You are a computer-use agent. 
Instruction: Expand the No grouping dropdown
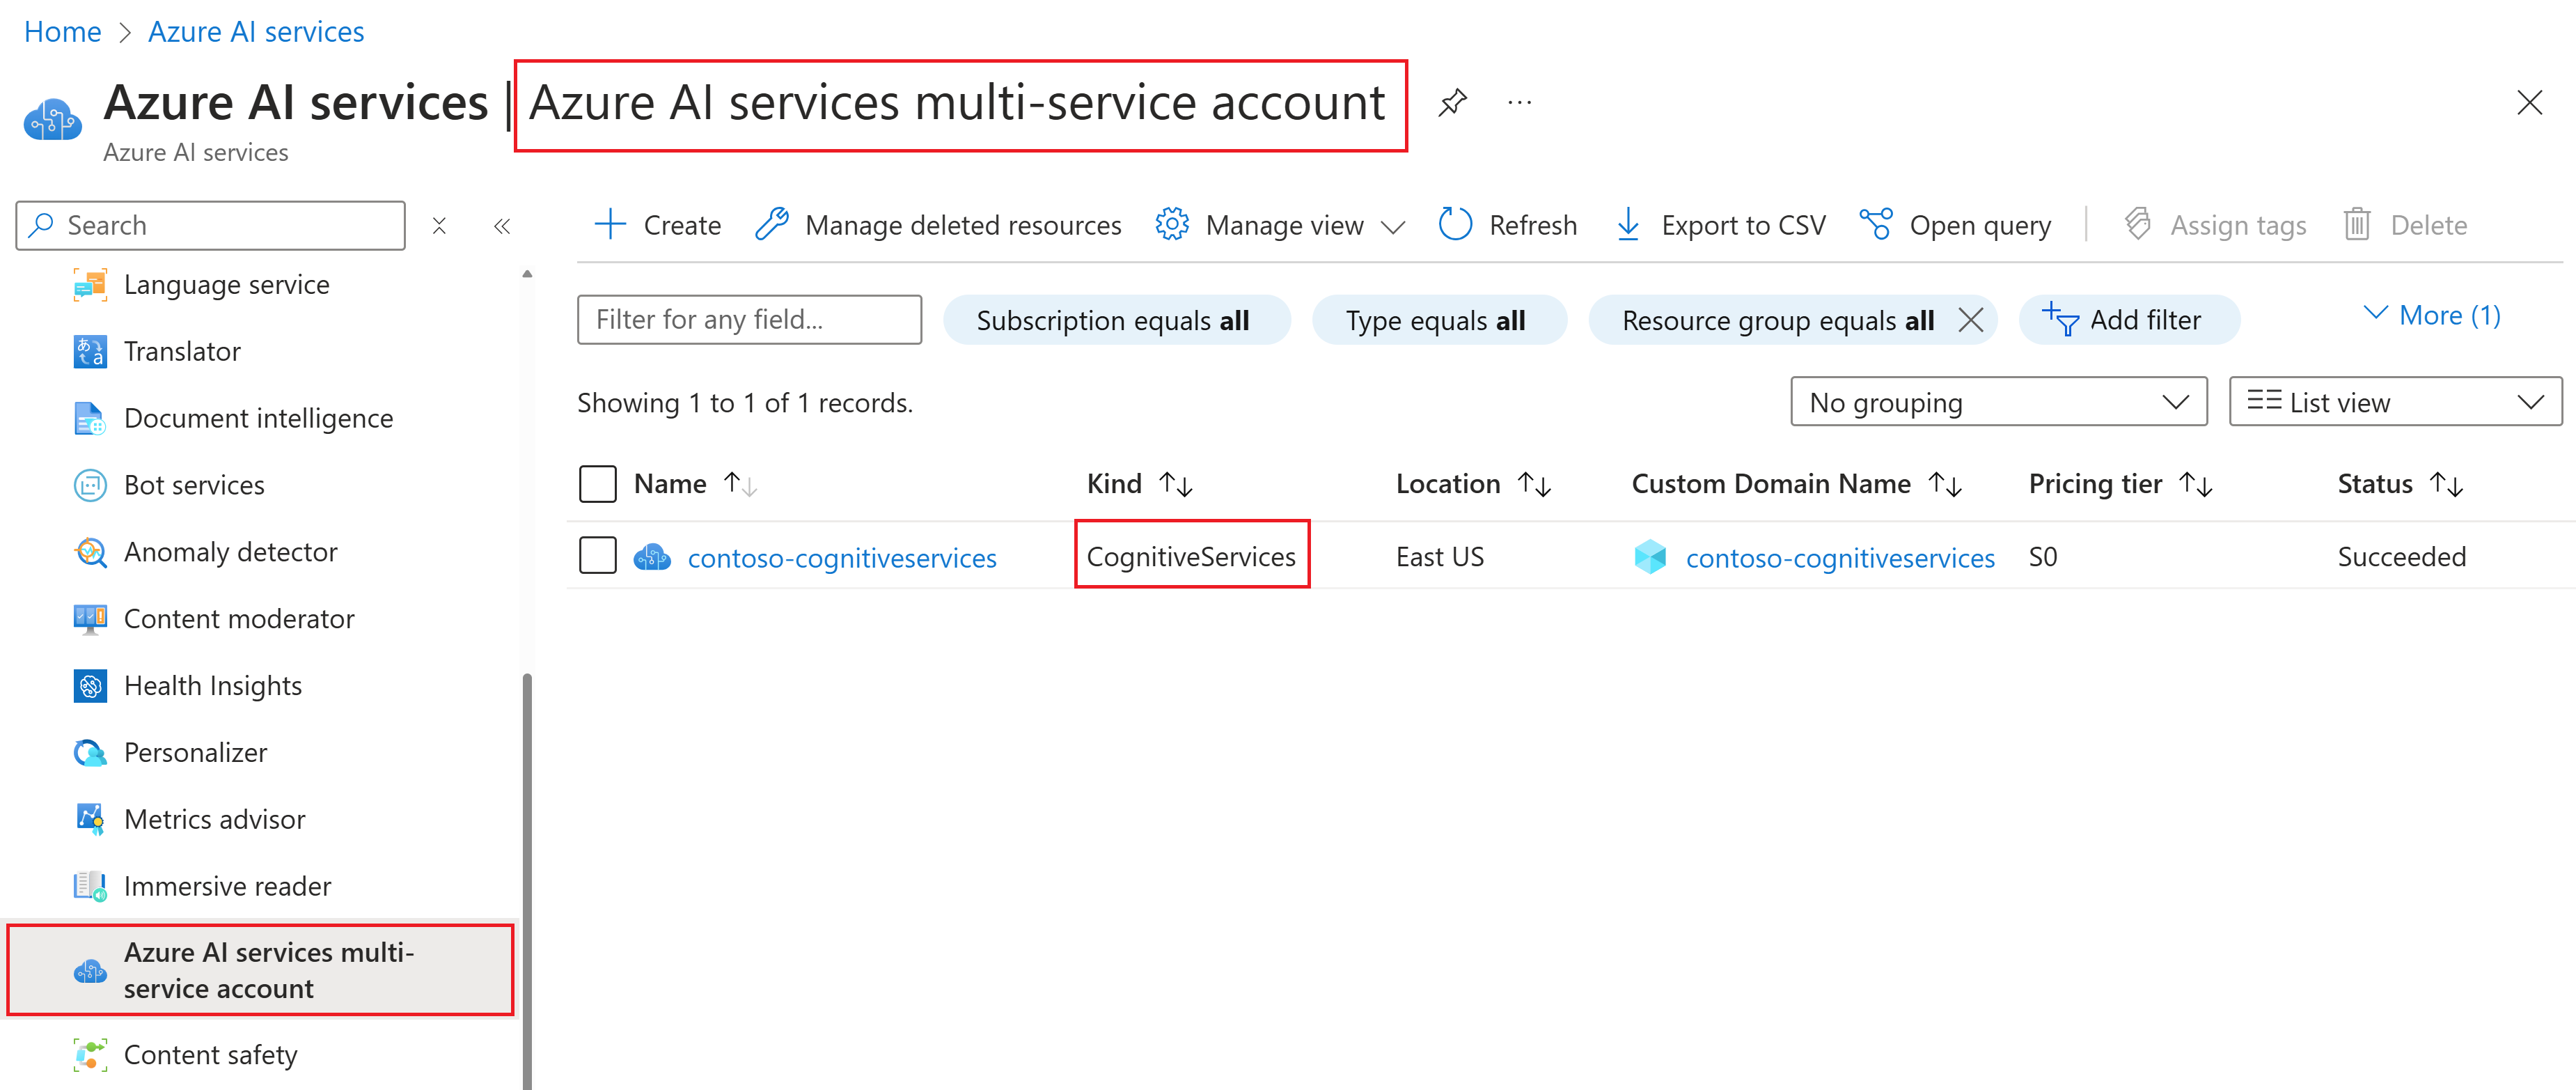click(1998, 402)
